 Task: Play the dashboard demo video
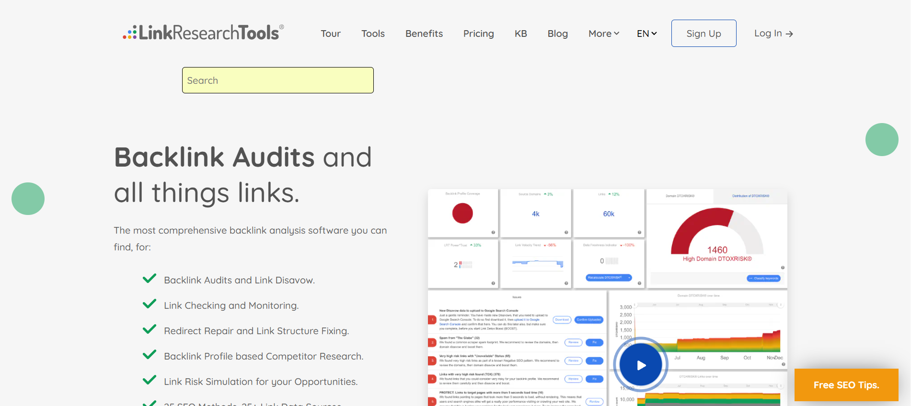coord(641,365)
